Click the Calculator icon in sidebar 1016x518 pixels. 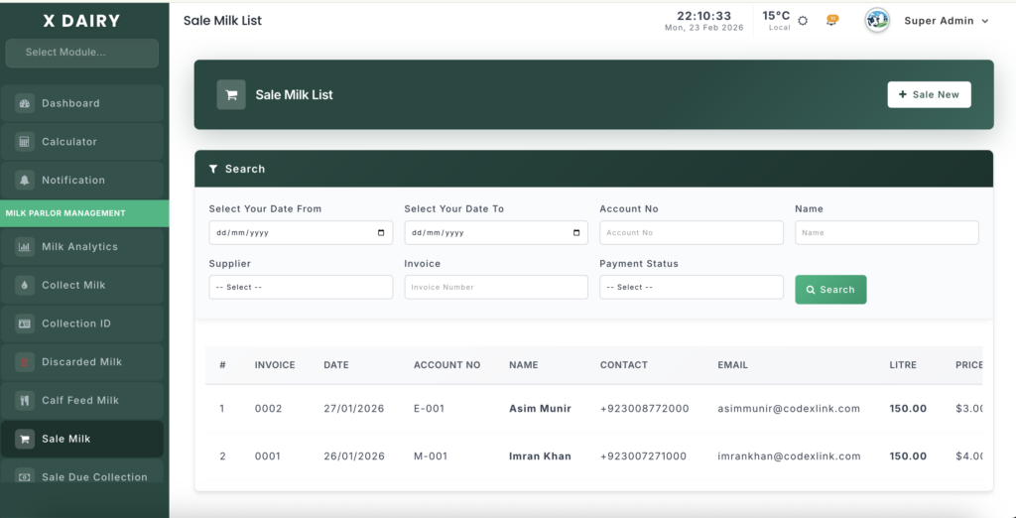click(25, 142)
